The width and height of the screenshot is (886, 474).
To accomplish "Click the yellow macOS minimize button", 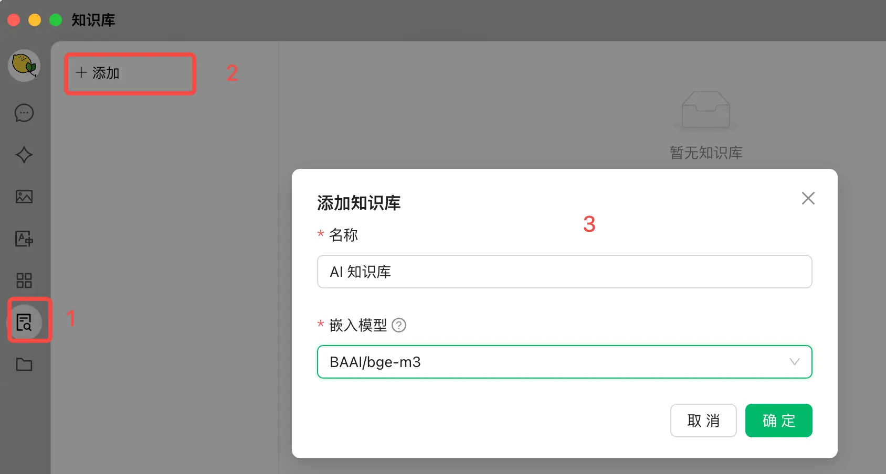I will point(35,20).
